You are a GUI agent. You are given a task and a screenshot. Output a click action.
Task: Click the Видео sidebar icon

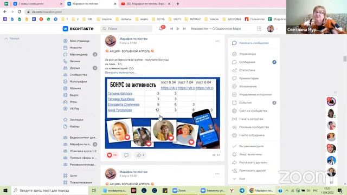(65, 95)
